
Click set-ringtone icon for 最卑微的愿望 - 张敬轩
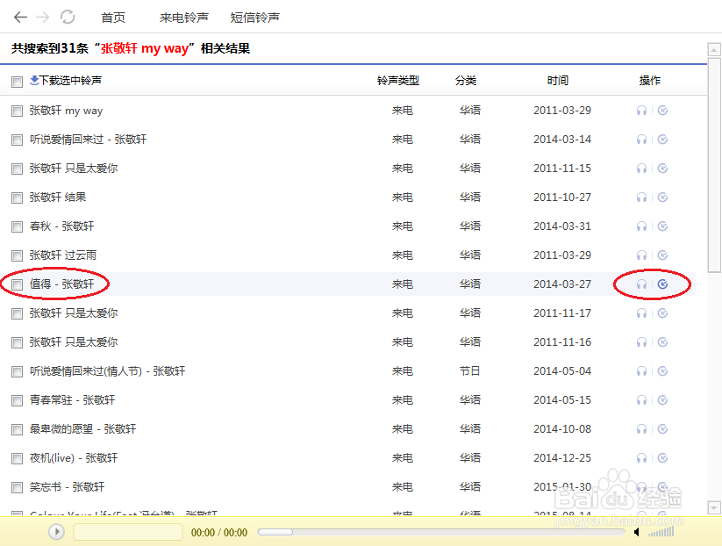click(x=662, y=429)
